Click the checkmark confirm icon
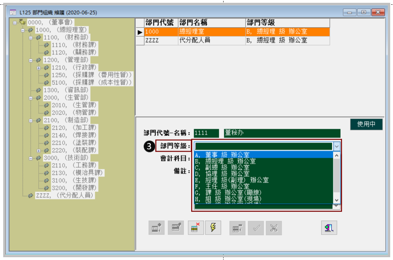393x260 pixels. tap(256, 228)
